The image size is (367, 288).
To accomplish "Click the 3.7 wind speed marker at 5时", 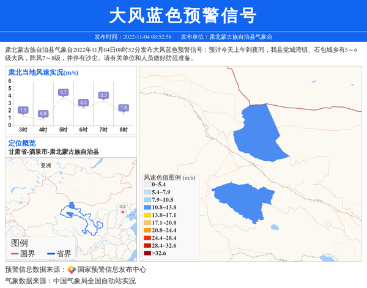I will [x=63, y=92].
